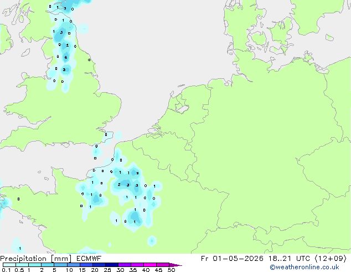Click the 'Precipitation' title word
This screenshot has height=272, width=351.
(x=23, y=259)
